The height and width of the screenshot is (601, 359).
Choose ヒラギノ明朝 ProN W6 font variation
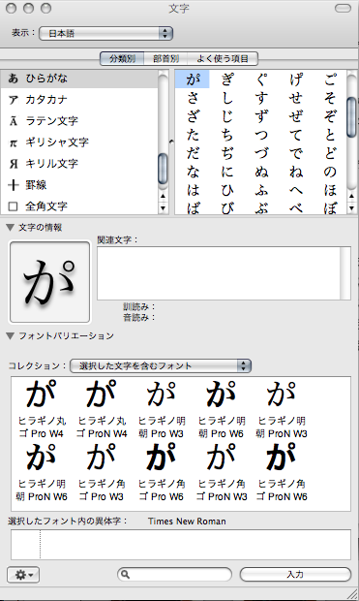click(x=42, y=472)
